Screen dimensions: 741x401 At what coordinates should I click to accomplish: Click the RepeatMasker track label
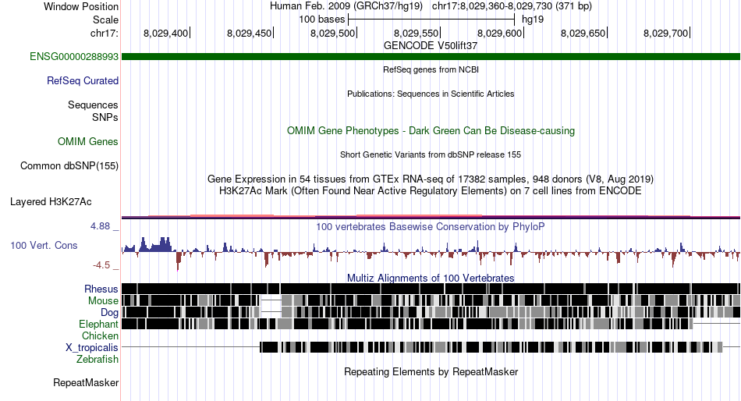[x=86, y=382]
